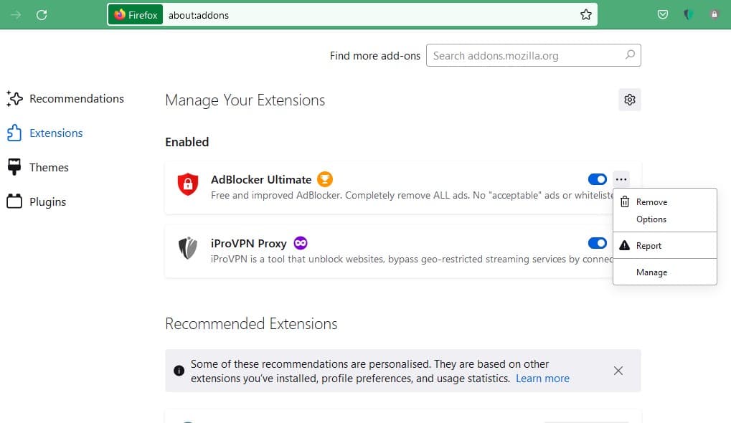This screenshot has height=423, width=731.
Task: Click the Manage Your Extensions heading
Action: (x=245, y=100)
